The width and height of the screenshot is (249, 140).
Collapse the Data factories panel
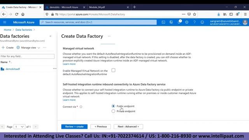coord(51,36)
